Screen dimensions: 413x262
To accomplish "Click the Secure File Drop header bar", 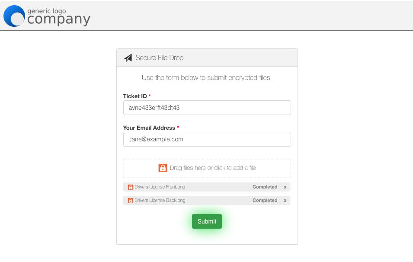I will (x=207, y=57).
